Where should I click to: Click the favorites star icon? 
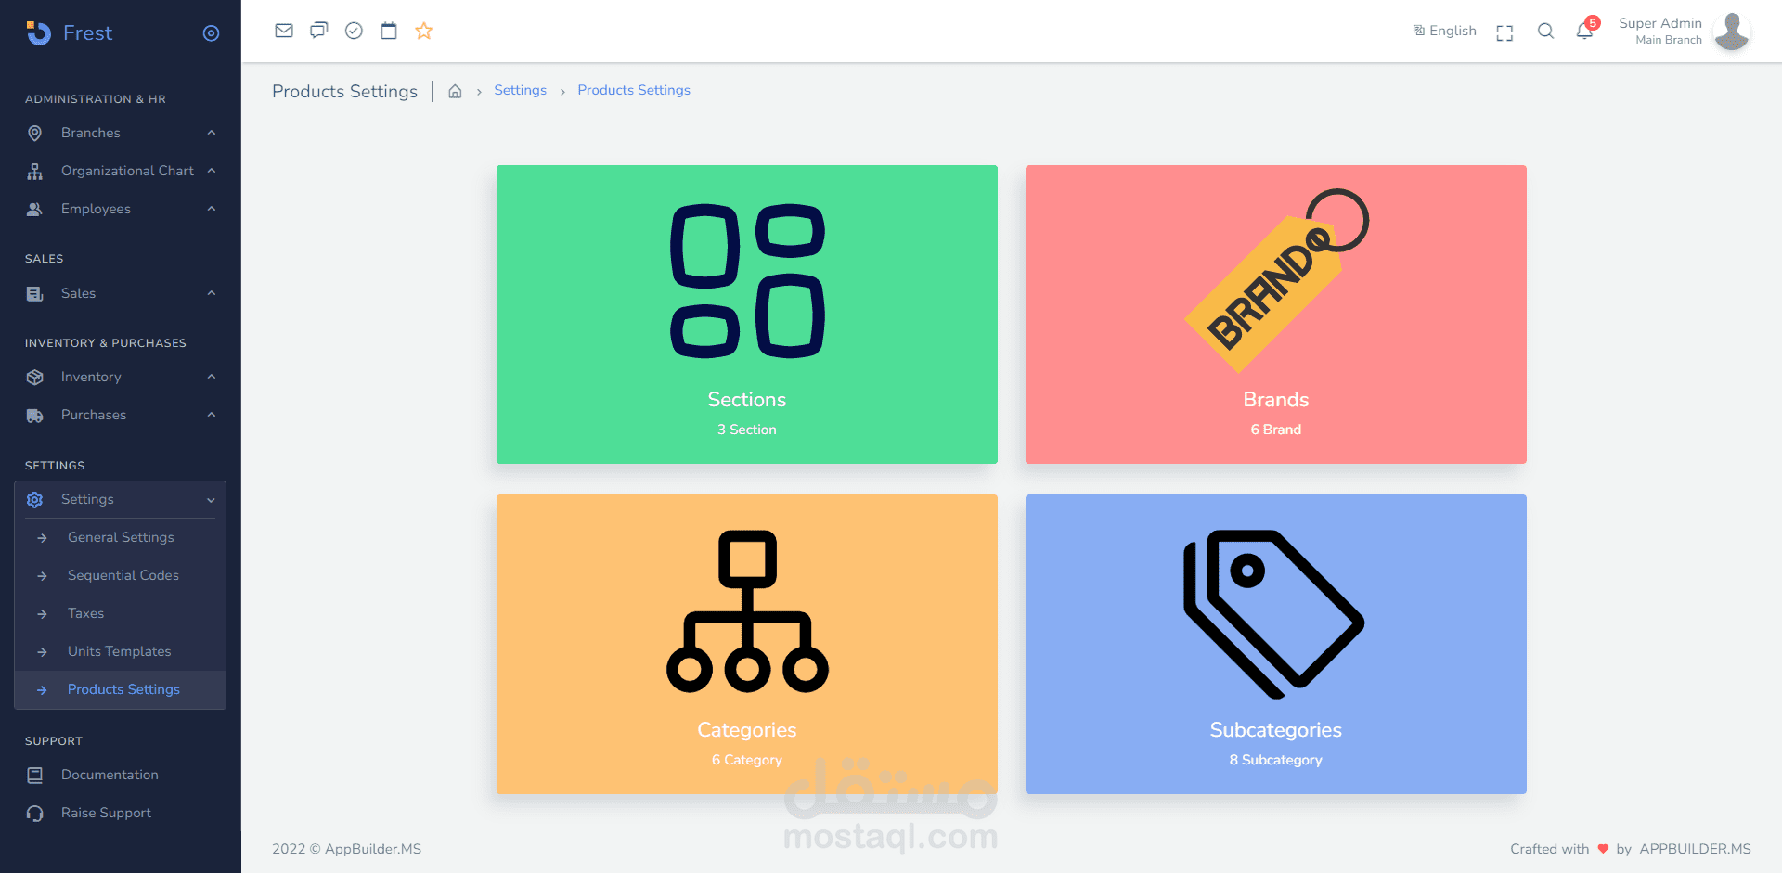click(424, 31)
